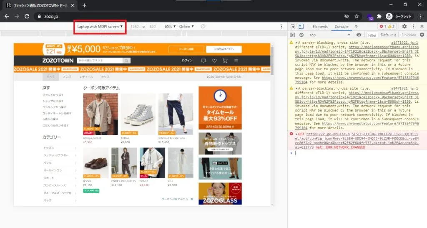
Task: Click the third-party cookie blocking eye icon
Action: tap(347, 16)
